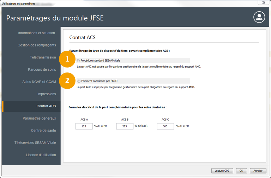Go to Télétransmission settings
This screenshot has width=271, height=178.
[43, 57]
